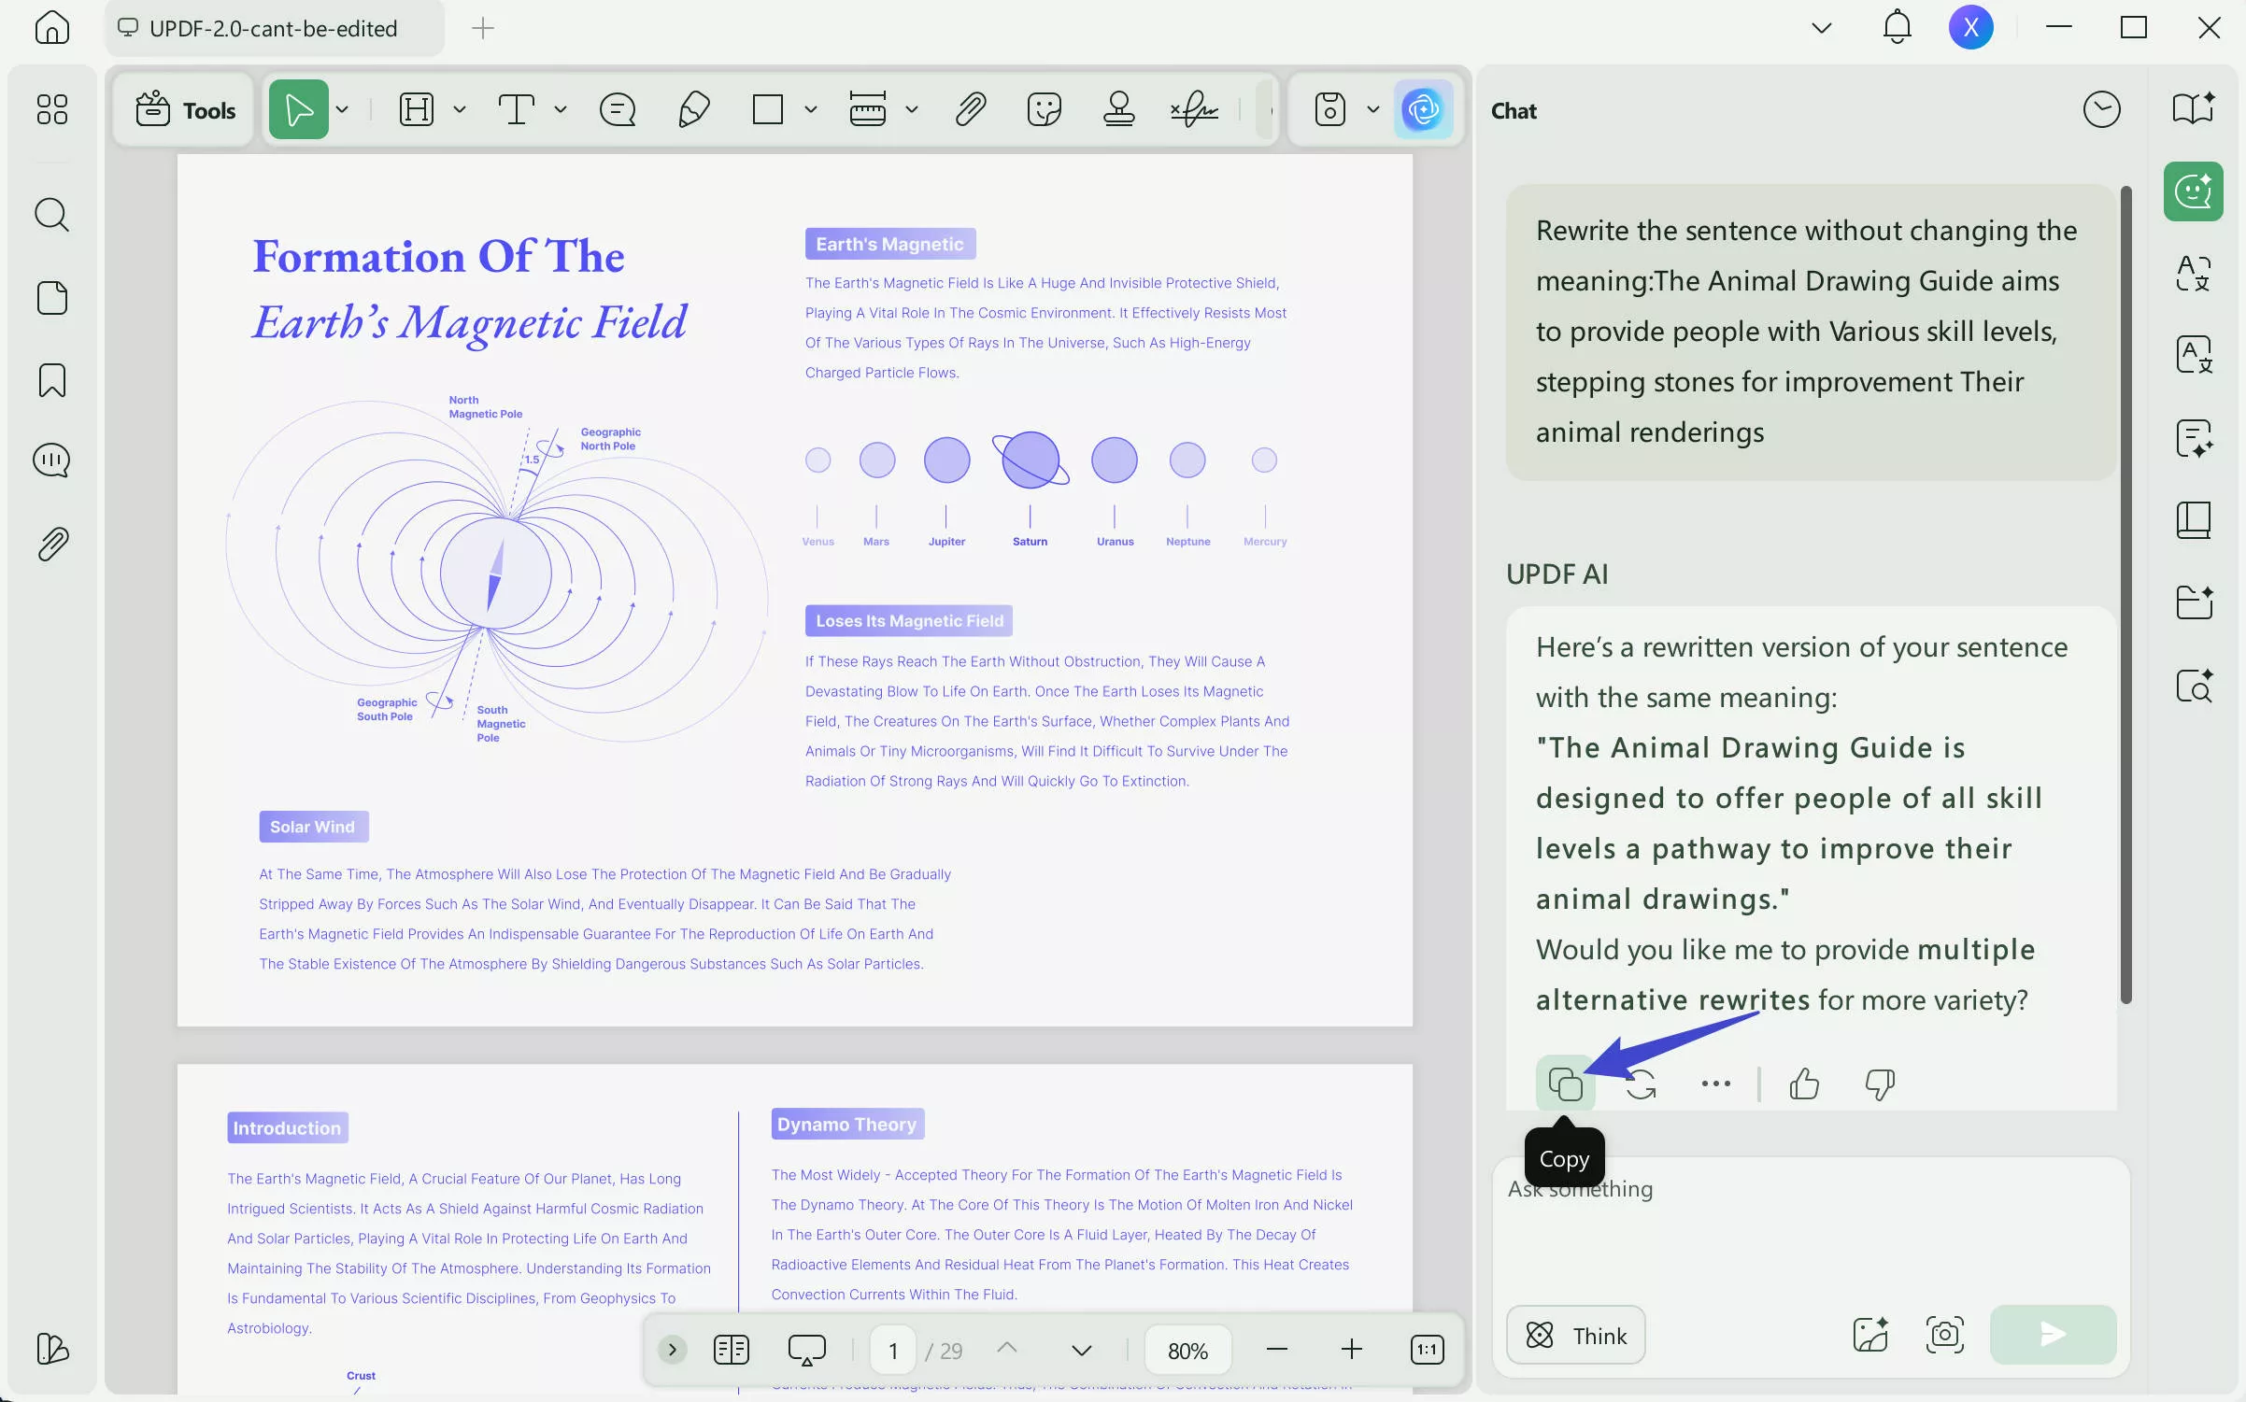
Task: Go to the Home icon
Action: 51,27
